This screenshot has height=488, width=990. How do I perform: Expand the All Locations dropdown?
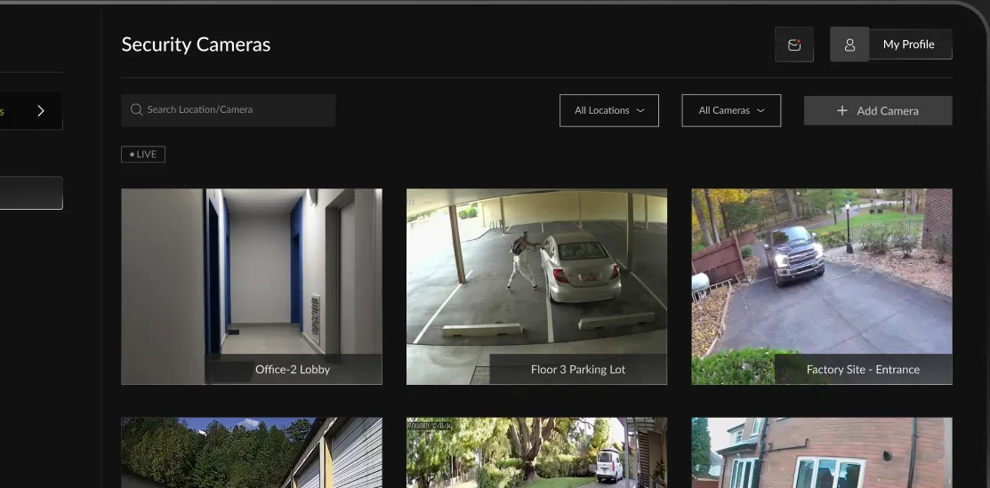(608, 110)
